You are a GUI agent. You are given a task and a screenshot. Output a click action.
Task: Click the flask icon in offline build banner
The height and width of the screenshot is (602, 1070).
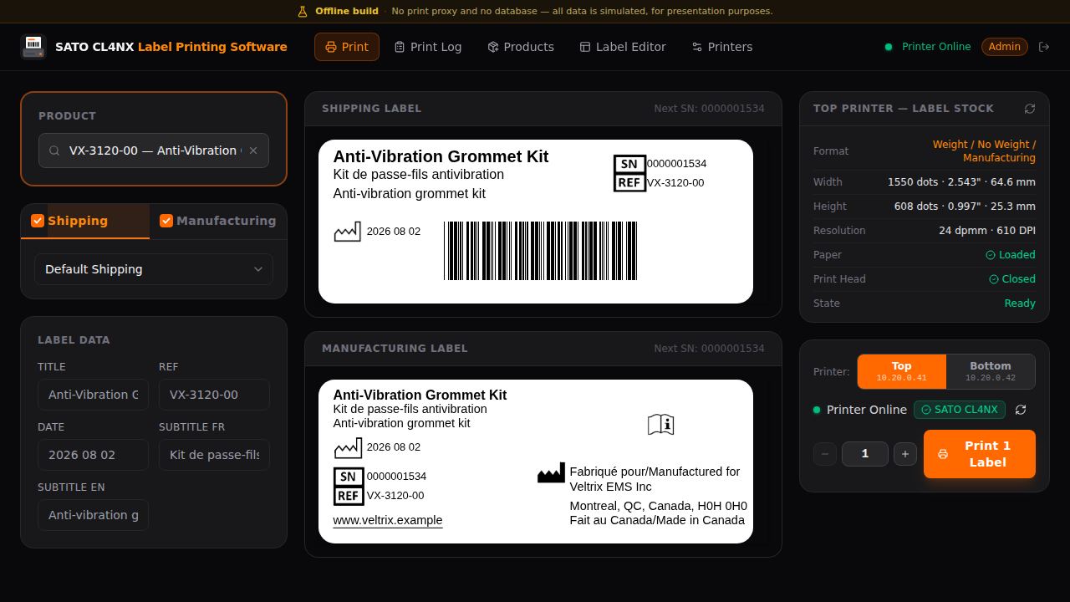pyautogui.click(x=303, y=12)
